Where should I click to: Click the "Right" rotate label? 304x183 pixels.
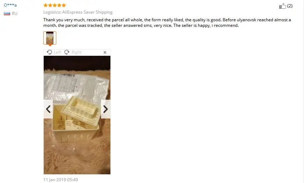[x=77, y=52]
